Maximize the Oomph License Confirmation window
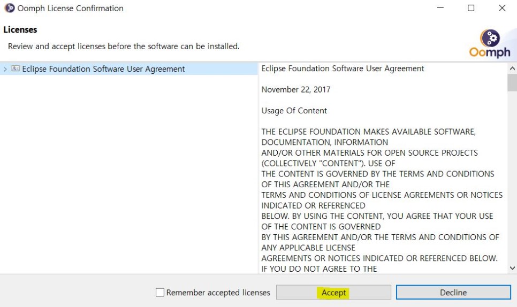Image resolution: width=517 pixels, height=307 pixels. click(471, 8)
